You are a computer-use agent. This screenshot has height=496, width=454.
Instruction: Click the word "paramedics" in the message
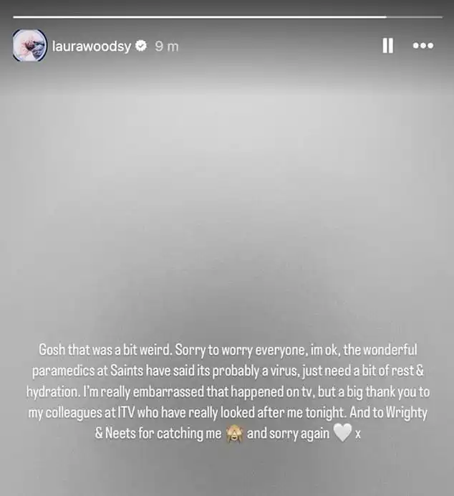tap(63, 371)
